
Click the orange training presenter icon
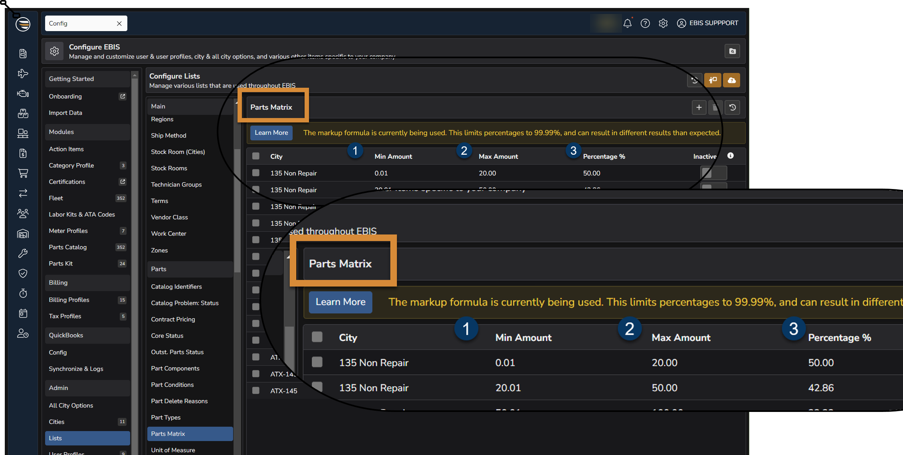coord(713,80)
